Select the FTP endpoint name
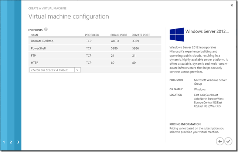Viewport: 238px width, 152px height. [33, 55]
